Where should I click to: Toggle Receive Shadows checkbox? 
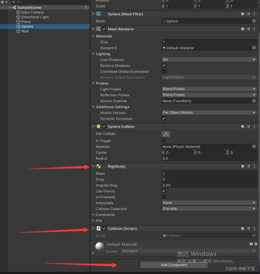pos(164,65)
